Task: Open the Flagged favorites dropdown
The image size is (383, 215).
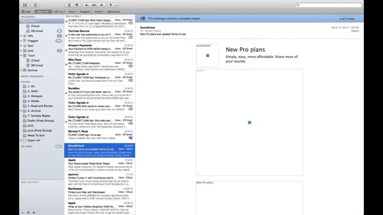Action: (x=85, y=11)
